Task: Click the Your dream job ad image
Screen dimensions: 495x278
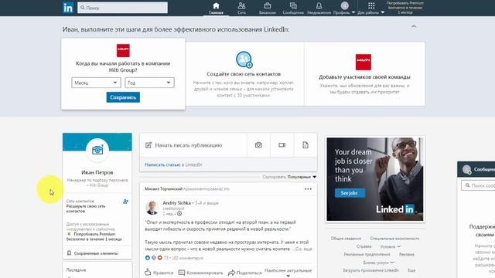Action: (374, 179)
